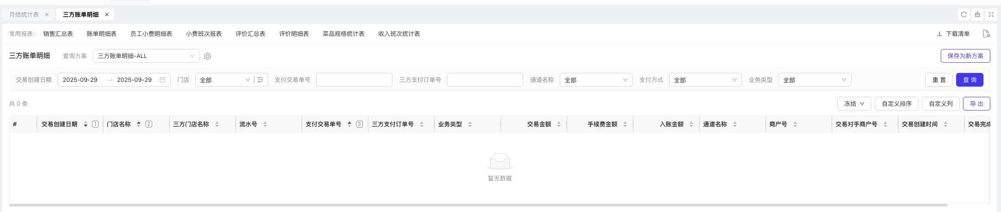Screen dimensions: 1001x212
Task: Click the 保存为新方案 button
Action: (x=965, y=56)
